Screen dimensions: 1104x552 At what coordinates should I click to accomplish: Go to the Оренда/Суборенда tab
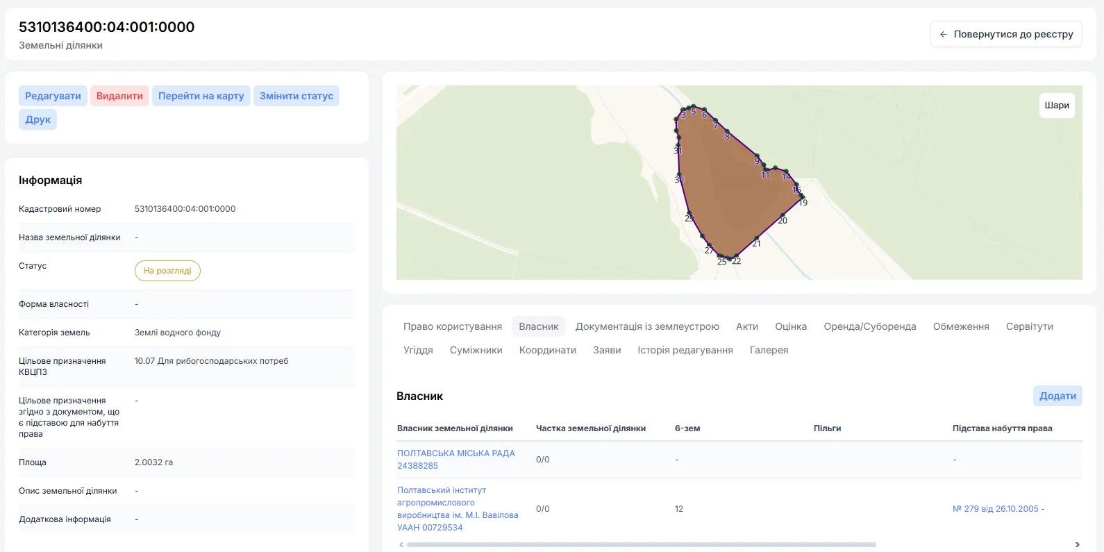(870, 326)
